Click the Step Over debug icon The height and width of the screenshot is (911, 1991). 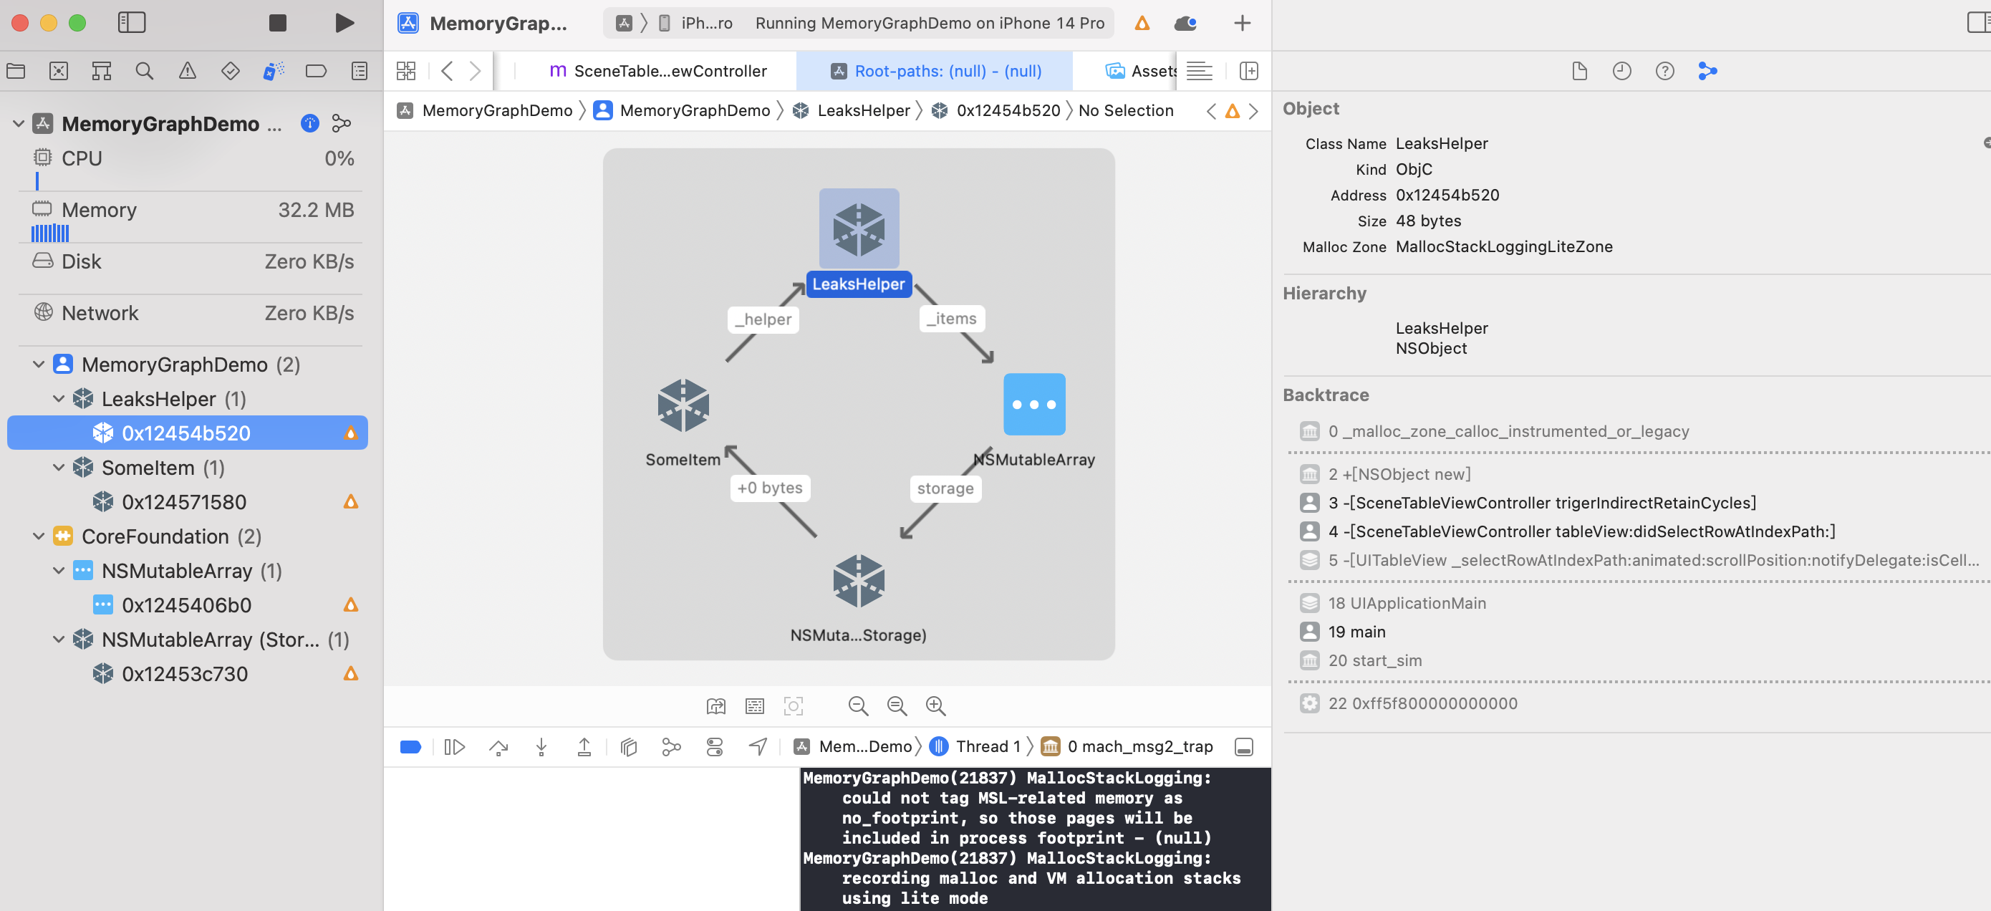click(498, 746)
